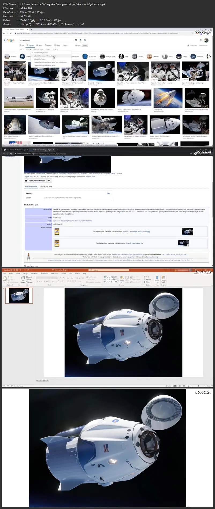Select 'Labeled for Reuse' option
The width and height of the screenshot is (215, 509).
point(40,59)
